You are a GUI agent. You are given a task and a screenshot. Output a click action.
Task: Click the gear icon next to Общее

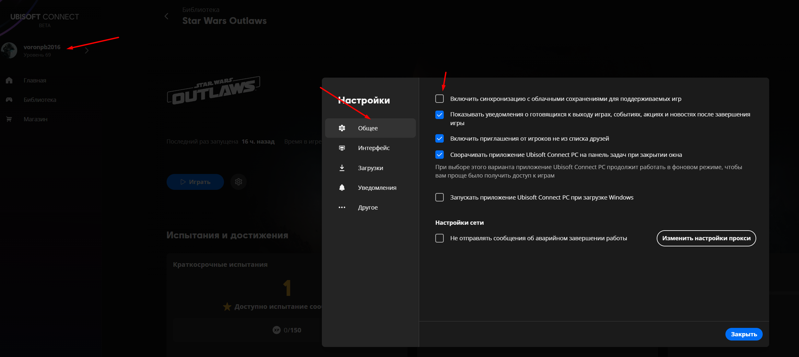click(x=342, y=128)
